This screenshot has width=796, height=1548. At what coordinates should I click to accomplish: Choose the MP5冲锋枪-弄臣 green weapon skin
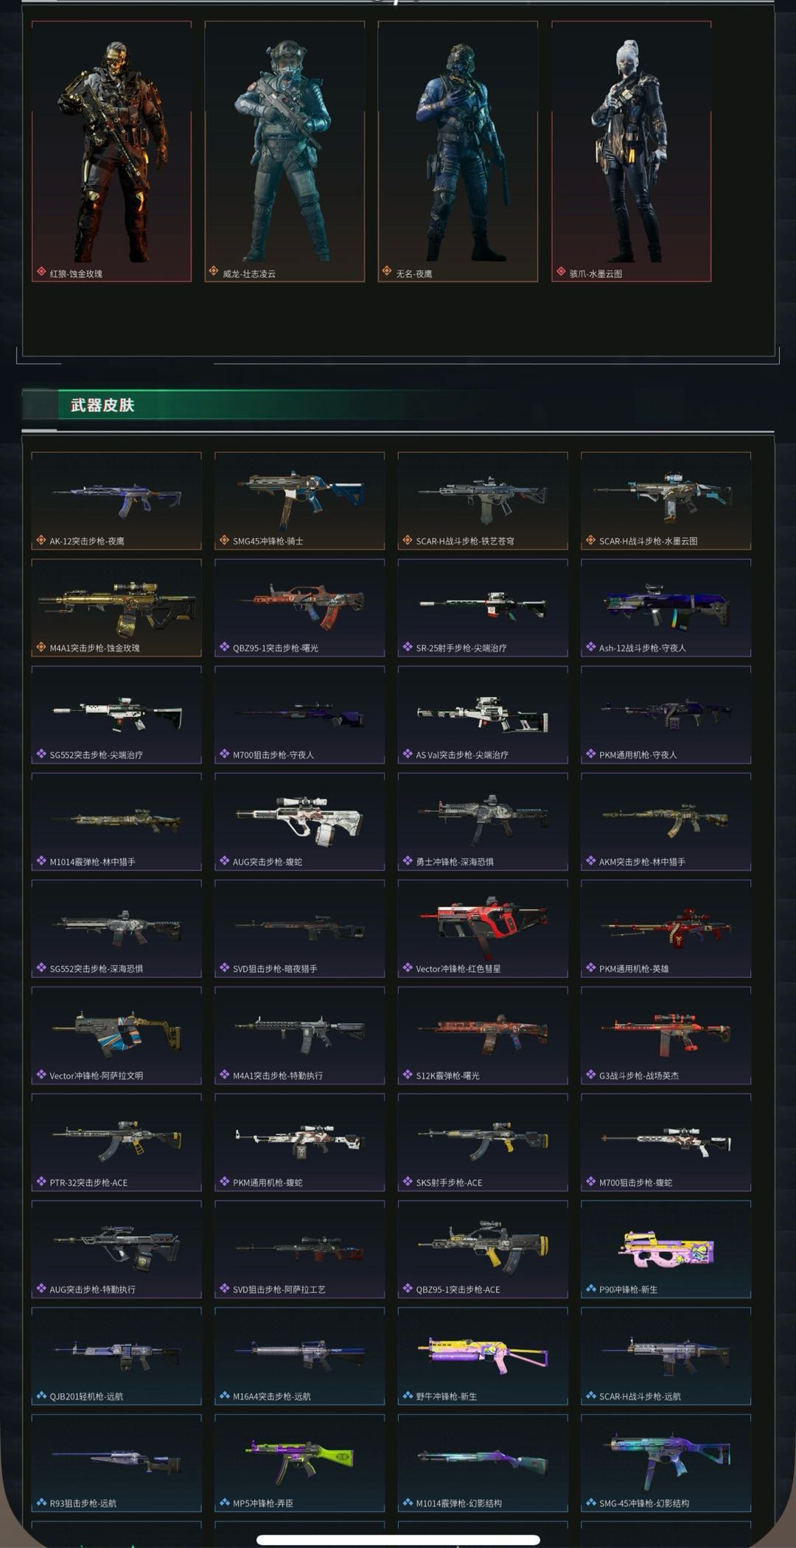299,1463
